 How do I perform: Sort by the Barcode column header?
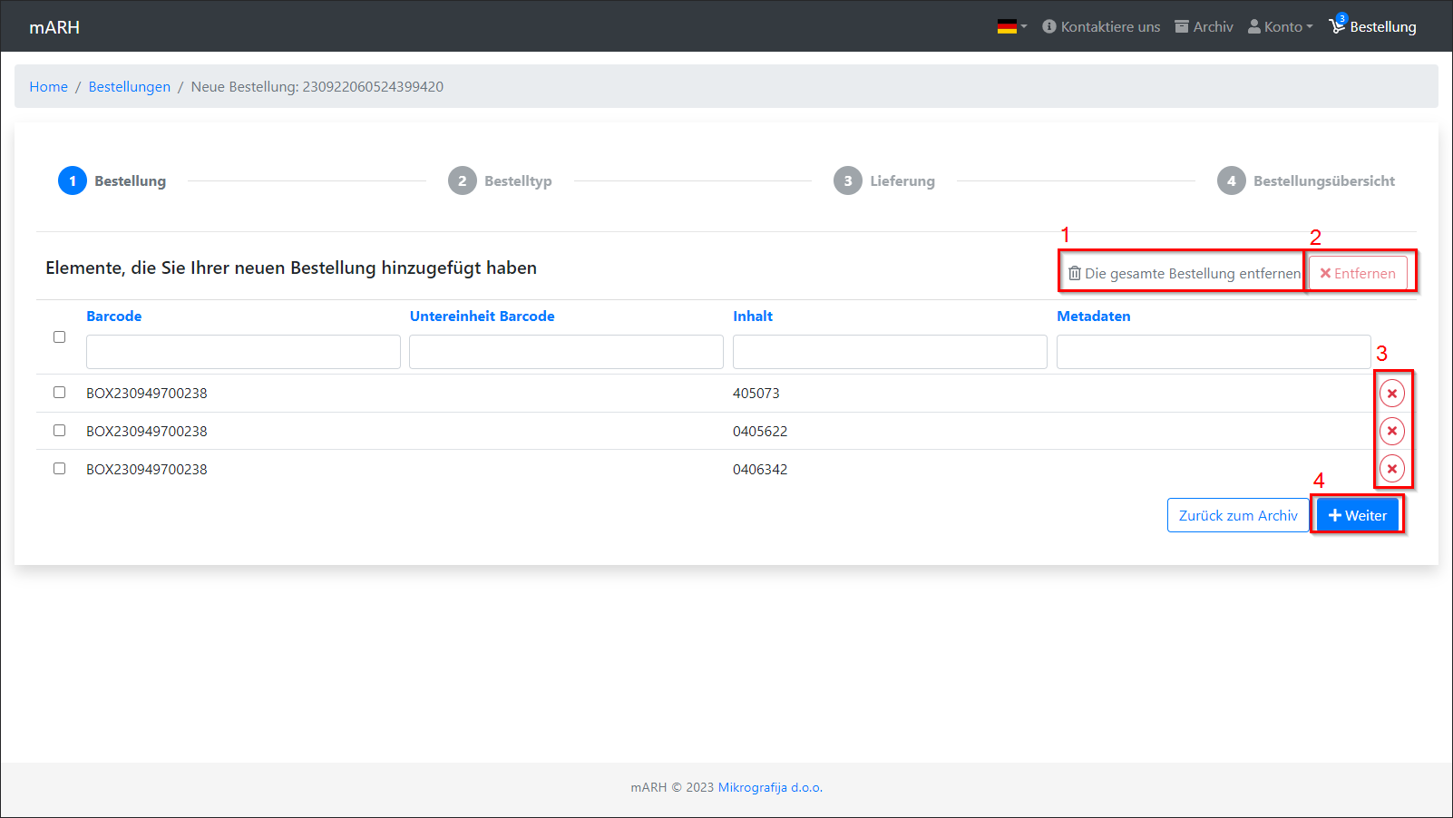[114, 316]
